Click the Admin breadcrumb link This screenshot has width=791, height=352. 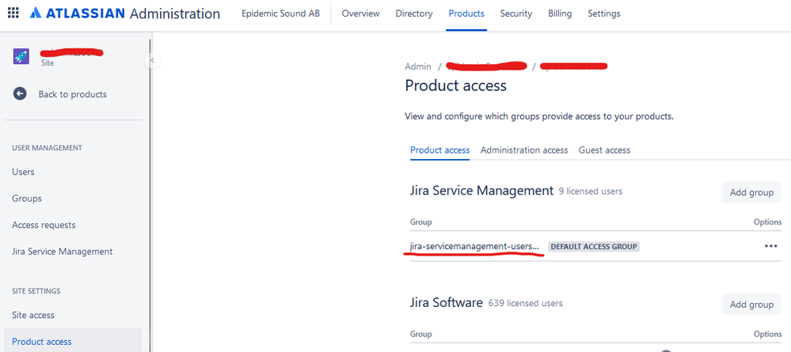pyautogui.click(x=418, y=66)
